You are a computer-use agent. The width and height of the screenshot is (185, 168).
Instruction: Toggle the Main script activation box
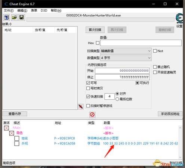coord(6,128)
